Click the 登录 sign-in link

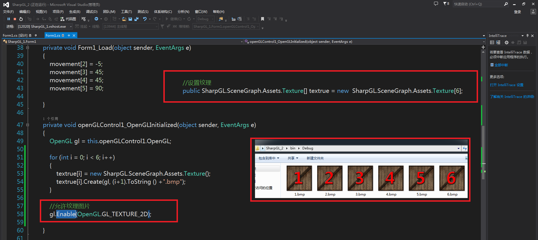pos(517,12)
